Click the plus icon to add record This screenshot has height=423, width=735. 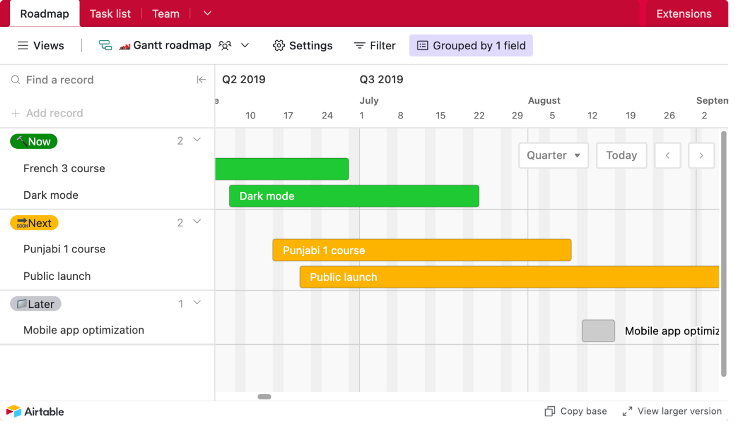point(15,113)
